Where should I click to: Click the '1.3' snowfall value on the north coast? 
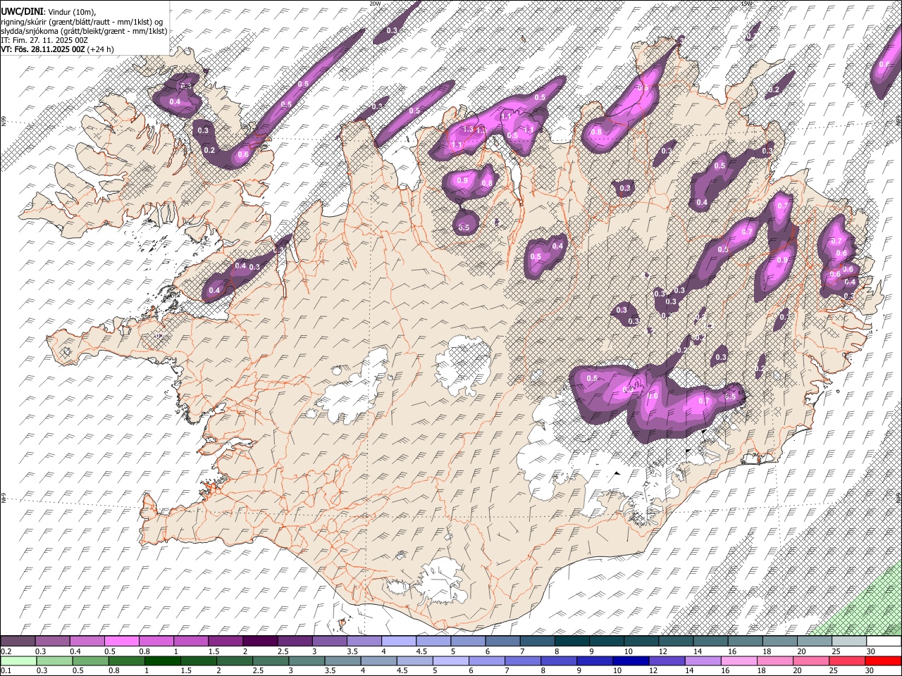click(x=468, y=129)
